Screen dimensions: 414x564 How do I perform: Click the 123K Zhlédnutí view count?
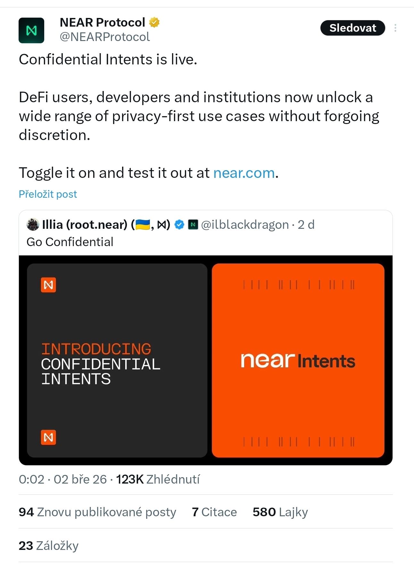pos(158,479)
